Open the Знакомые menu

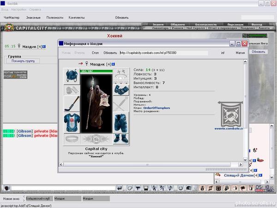[x=33, y=18]
